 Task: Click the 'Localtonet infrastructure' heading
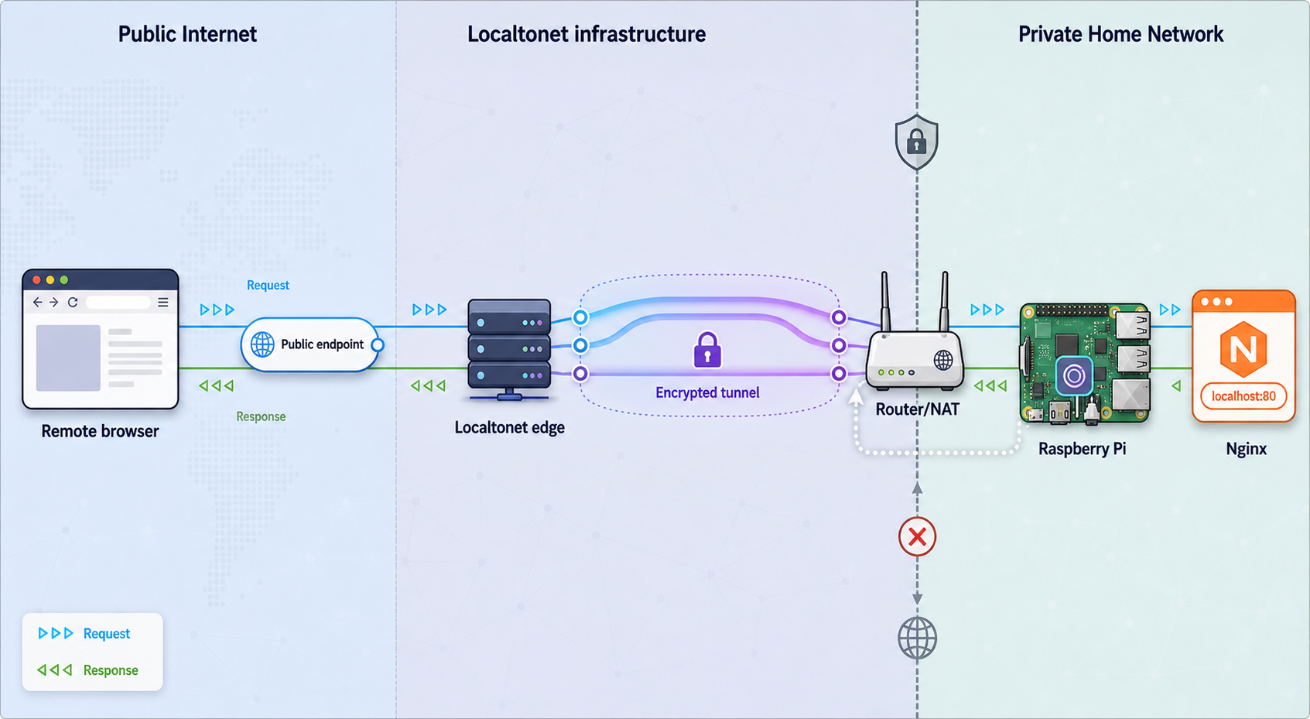click(587, 34)
